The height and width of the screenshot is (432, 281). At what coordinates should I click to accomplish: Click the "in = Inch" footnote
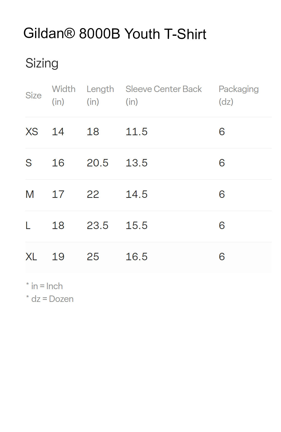tap(47, 286)
